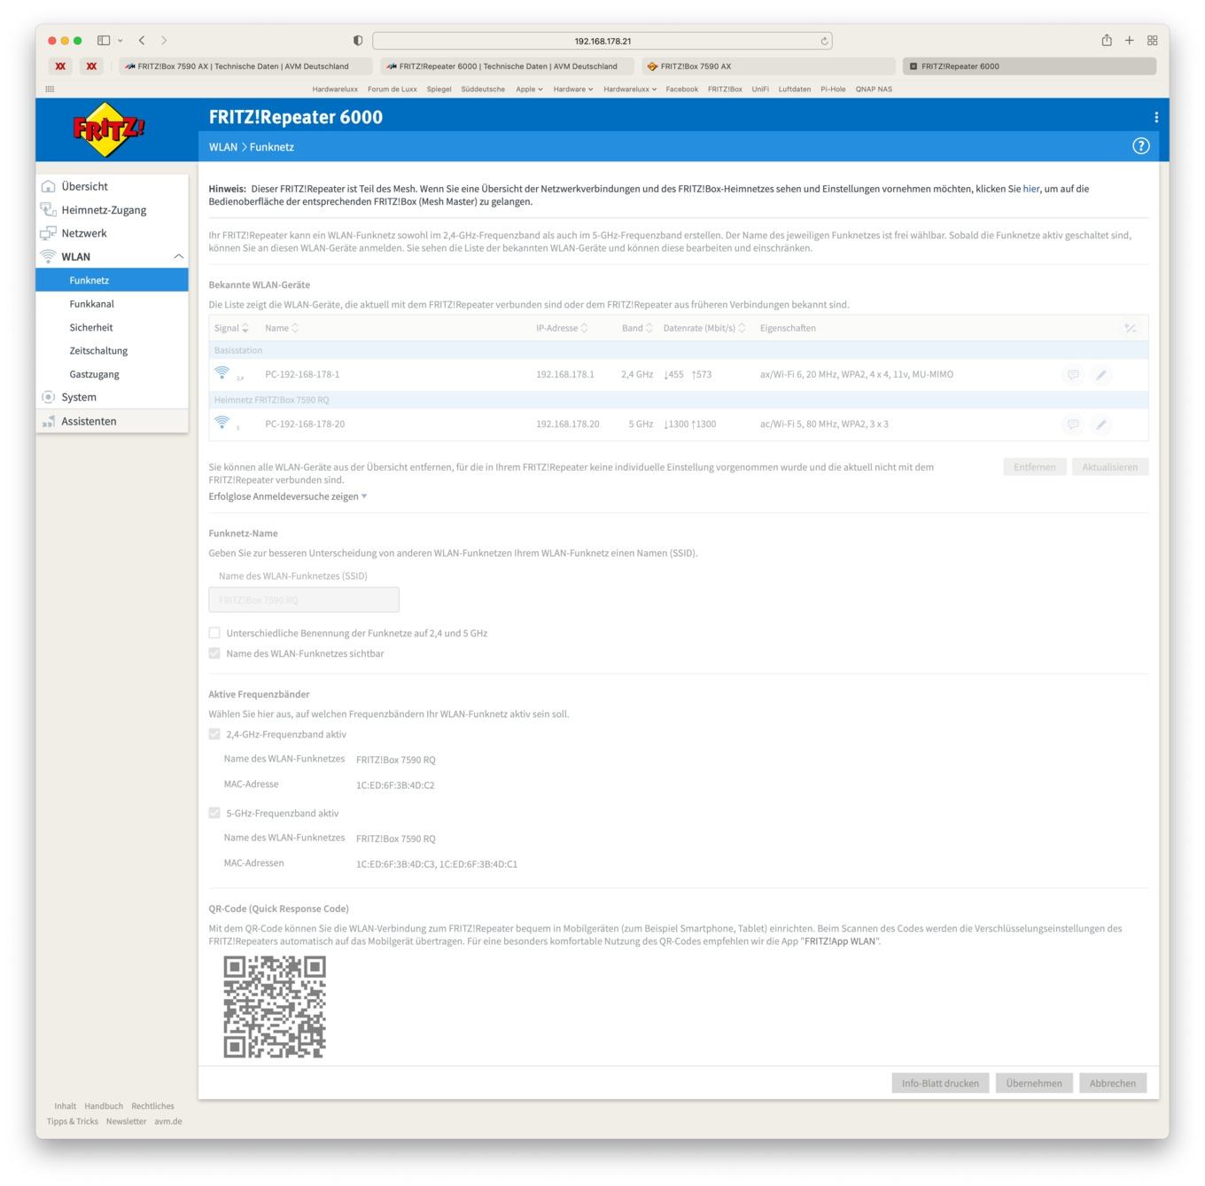Viewport: 1205px width, 1186px height.
Task: Toggle 5-GHz-Frequenzband aktiv checkbox
Action: click(x=214, y=813)
